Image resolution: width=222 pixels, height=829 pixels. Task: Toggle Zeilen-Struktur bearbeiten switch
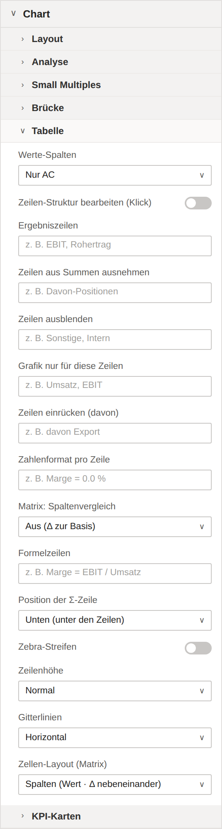point(198,203)
